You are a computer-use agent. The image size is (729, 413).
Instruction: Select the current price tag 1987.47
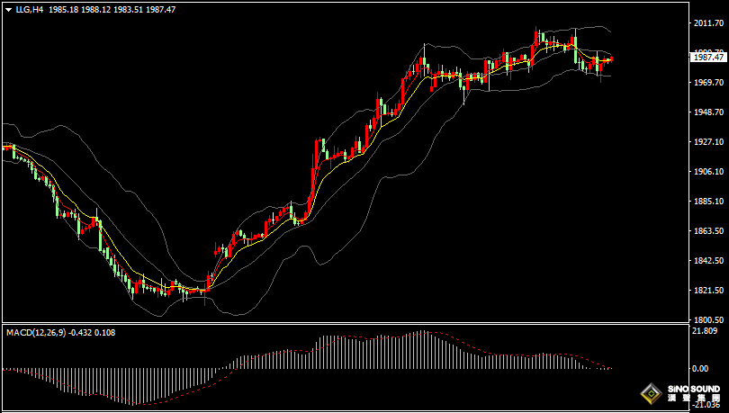(x=708, y=57)
